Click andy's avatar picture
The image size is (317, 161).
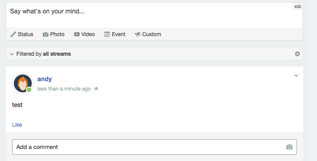pos(23,83)
